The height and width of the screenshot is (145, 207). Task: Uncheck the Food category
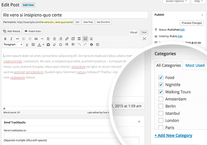(x=161, y=77)
